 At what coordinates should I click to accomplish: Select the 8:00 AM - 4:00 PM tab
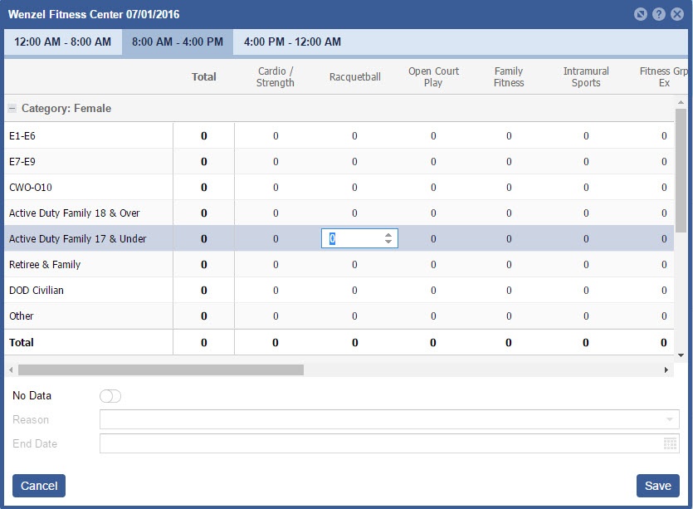pyautogui.click(x=178, y=42)
